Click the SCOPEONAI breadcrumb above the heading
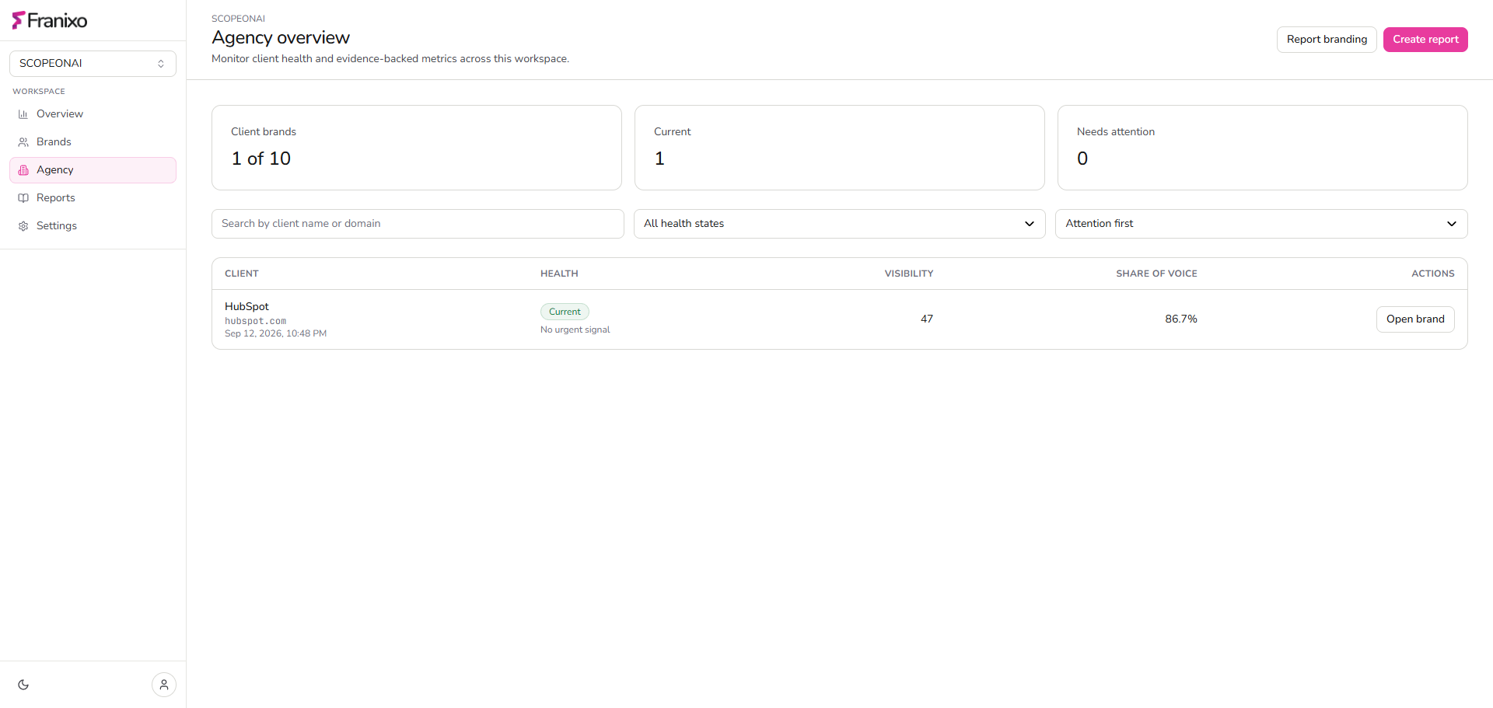The height and width of the screenshot is (708, 1493). coord(238,19)
